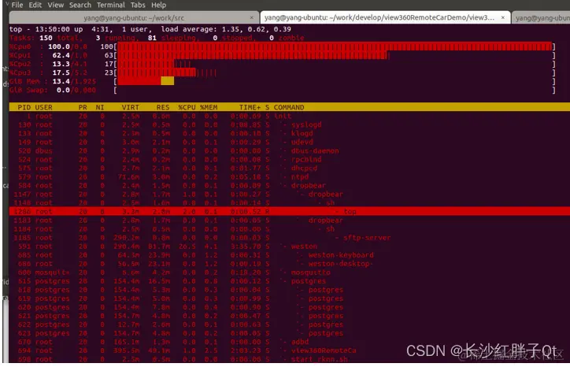Select the init process row
The width and height of the screenshot is (570, 367).
[290, 116]
